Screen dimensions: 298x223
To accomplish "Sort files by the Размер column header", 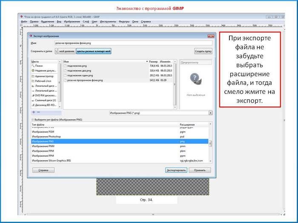I will click(154, 62).
